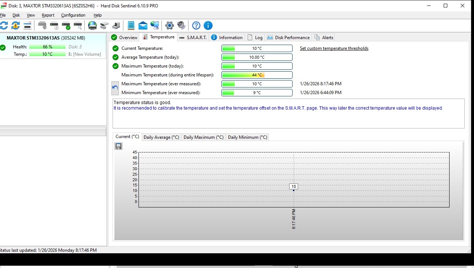Viewport: 474px width, 268px height.
Task: Open the Configuration menu
Action: coord(73,15)
